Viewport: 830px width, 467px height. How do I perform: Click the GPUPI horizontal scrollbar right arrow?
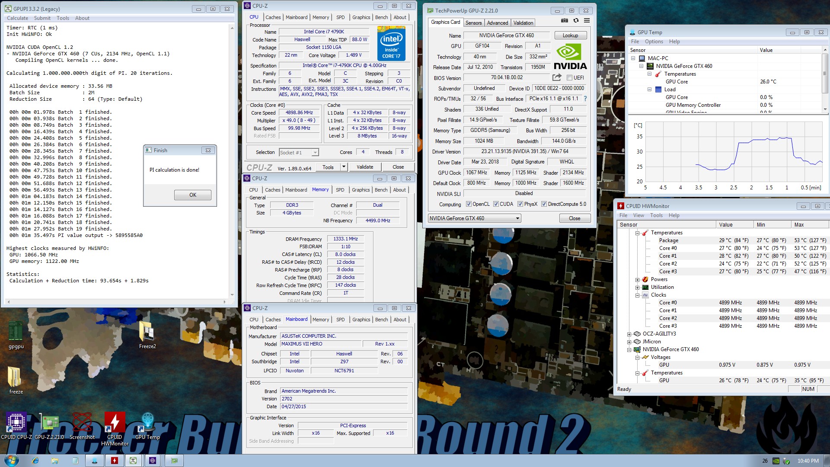tap(224, 302)
